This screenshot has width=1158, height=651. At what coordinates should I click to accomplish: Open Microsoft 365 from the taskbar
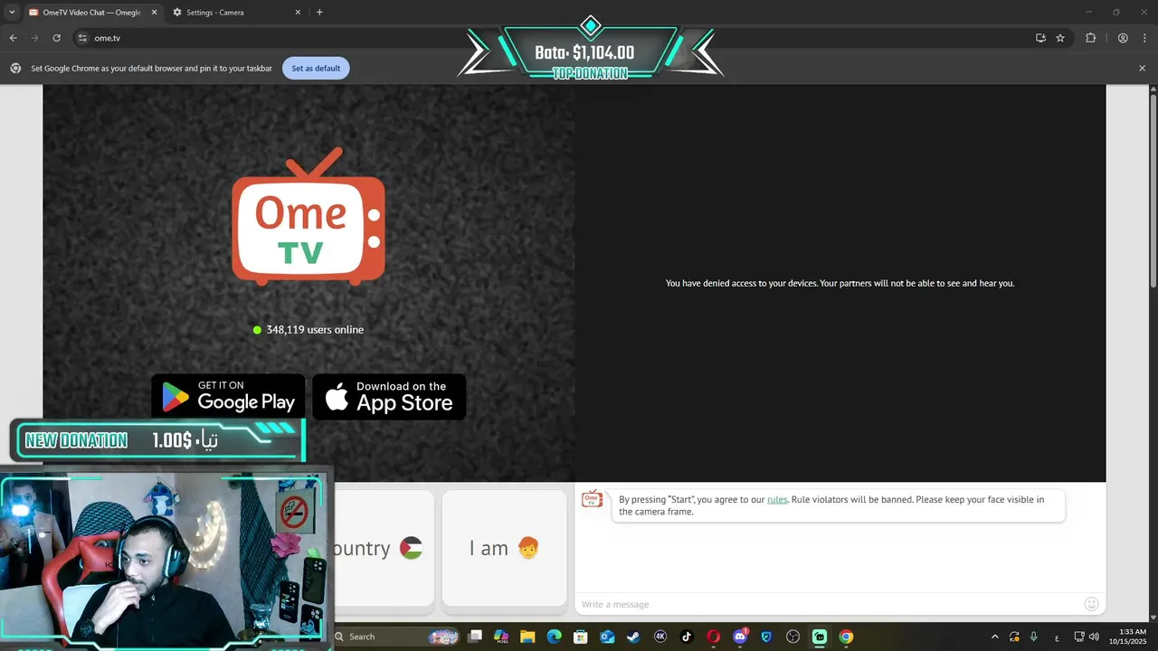tap(501, 637)
